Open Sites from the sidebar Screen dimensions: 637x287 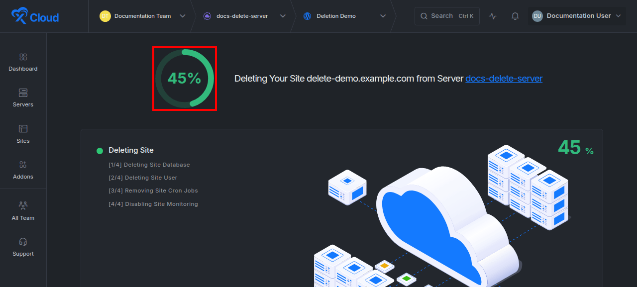[x=23, y=134]
